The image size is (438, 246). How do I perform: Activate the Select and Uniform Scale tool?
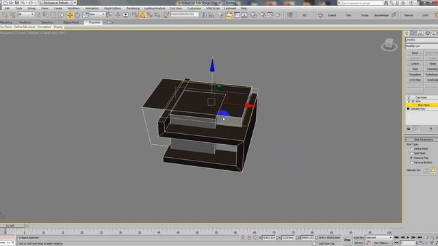[x=85, y=15]
